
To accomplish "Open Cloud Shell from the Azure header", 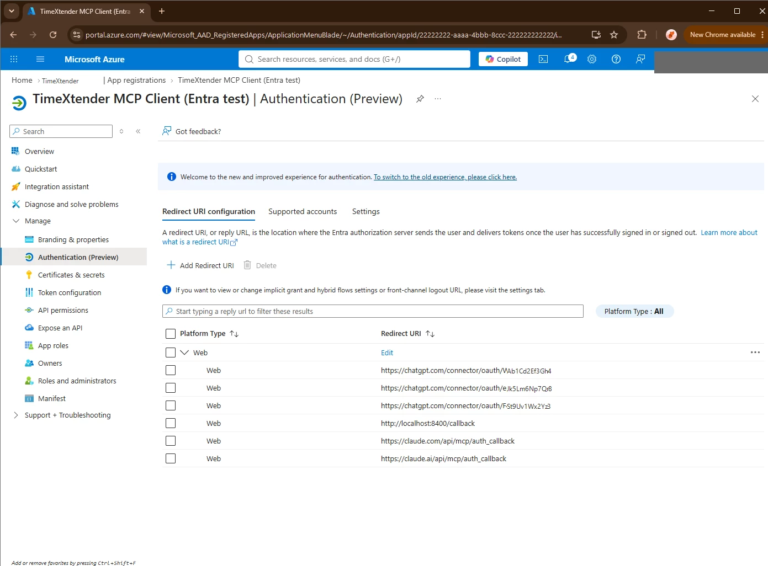I will click(x=543, y=59).
